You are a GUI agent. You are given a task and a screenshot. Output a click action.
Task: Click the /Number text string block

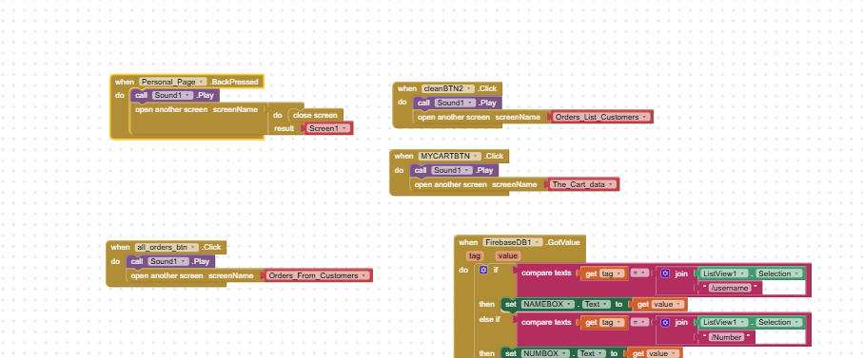[727, 337]
